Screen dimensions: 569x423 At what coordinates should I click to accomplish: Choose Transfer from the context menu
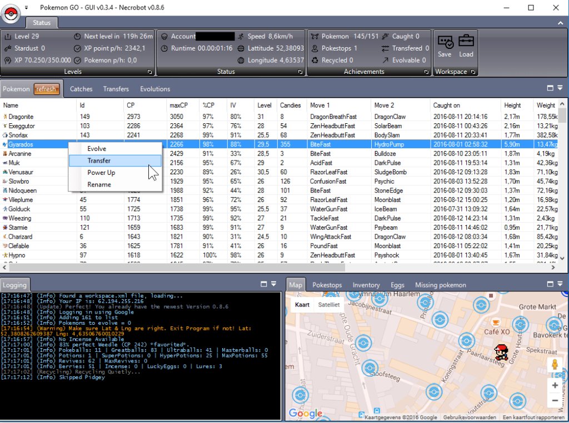115,160
